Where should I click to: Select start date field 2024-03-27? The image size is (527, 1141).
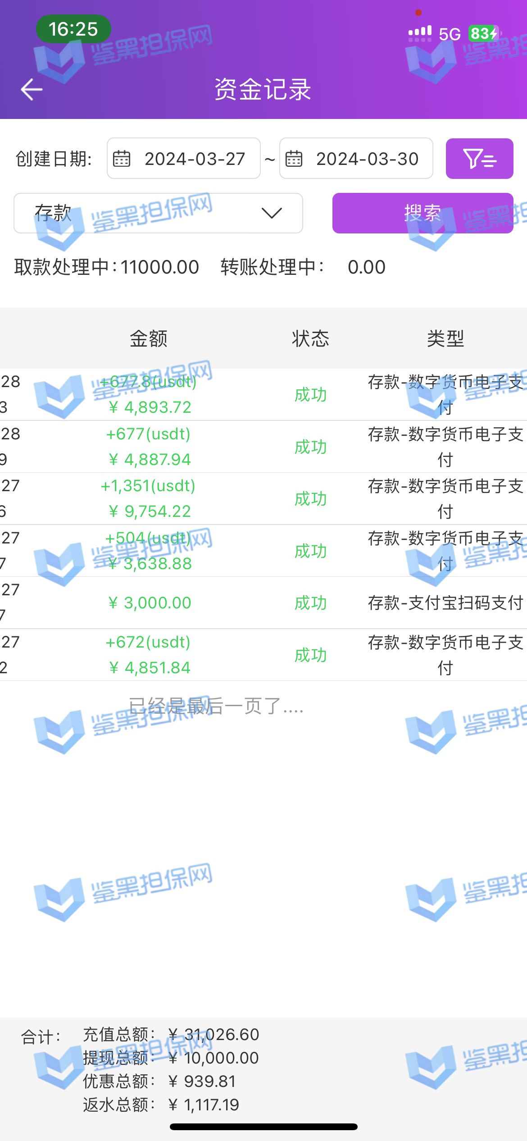click(195, 159)
